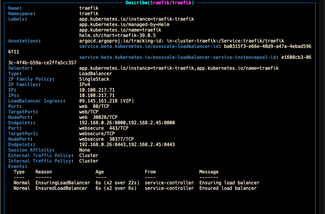This screenshot has width=325, height=214.
Task: Select endpoints 192.168.0.26:8443,192.168.2.45:8443
Action: [127, 144]
